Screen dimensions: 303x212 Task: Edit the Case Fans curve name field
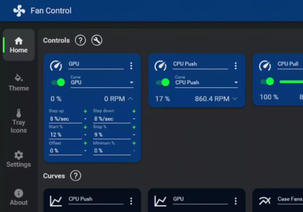click(290, 200)
